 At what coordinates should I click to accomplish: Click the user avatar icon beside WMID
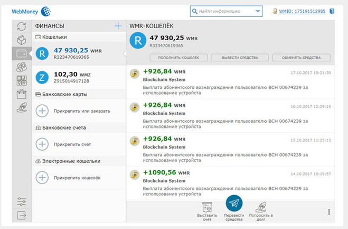(275, 11)
